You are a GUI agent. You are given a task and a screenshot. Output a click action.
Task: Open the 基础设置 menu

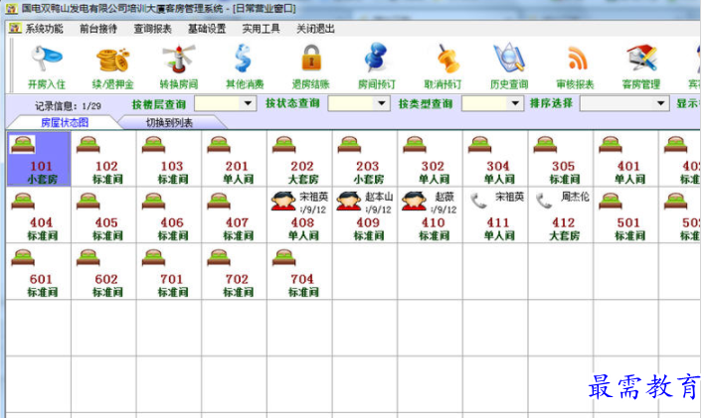(x=207, y=29)
